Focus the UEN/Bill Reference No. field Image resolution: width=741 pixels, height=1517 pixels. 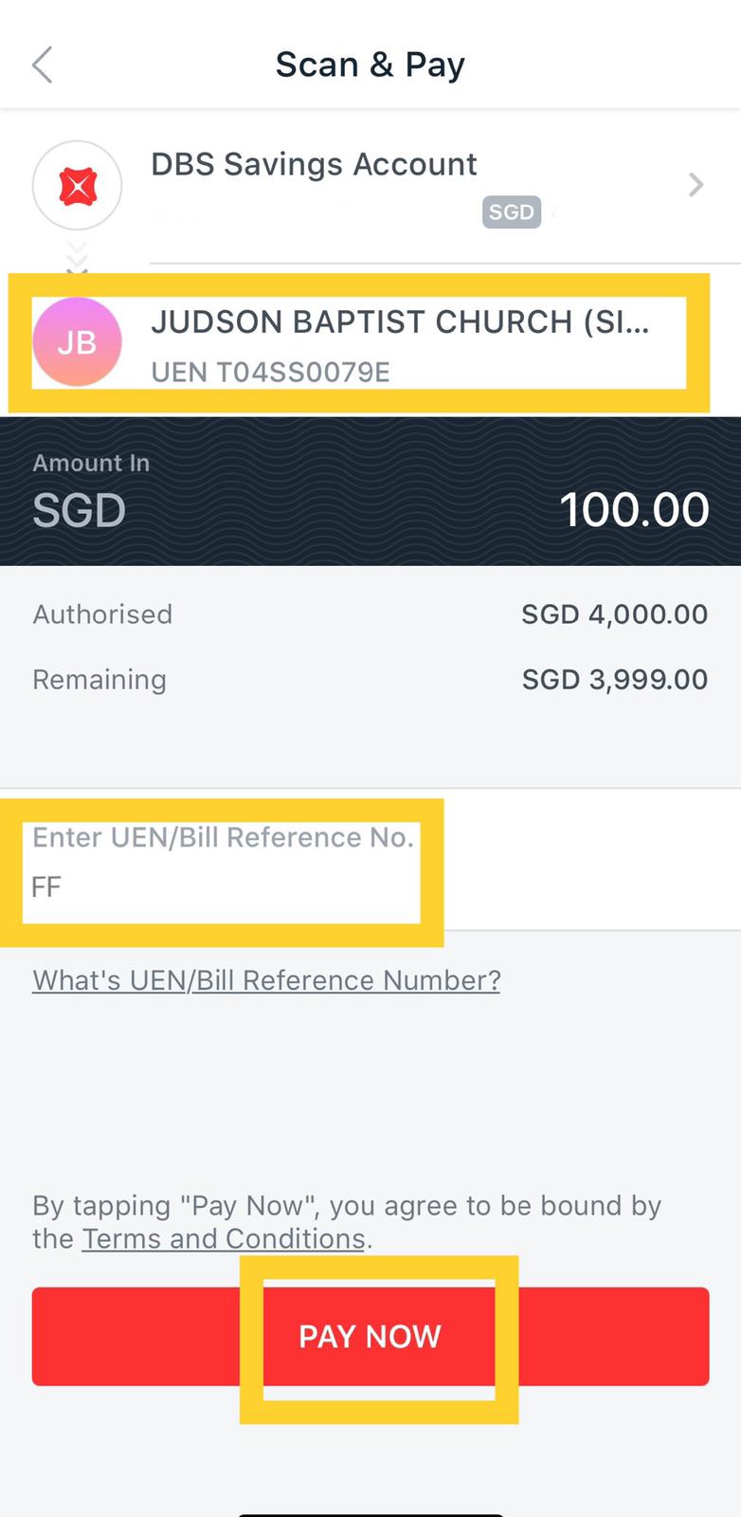pyautogui.click(x=370, y=860)
